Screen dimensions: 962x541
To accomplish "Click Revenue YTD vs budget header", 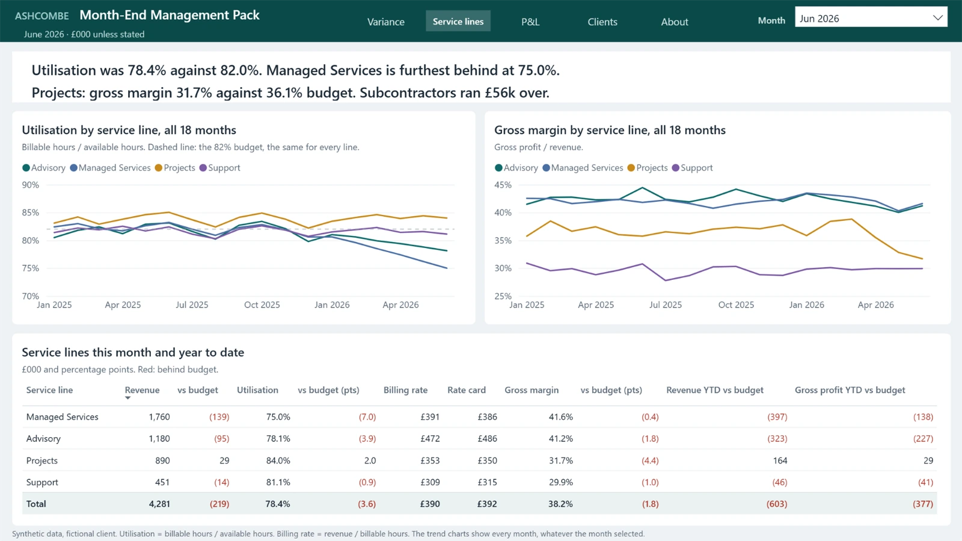I will coord(715,390).
